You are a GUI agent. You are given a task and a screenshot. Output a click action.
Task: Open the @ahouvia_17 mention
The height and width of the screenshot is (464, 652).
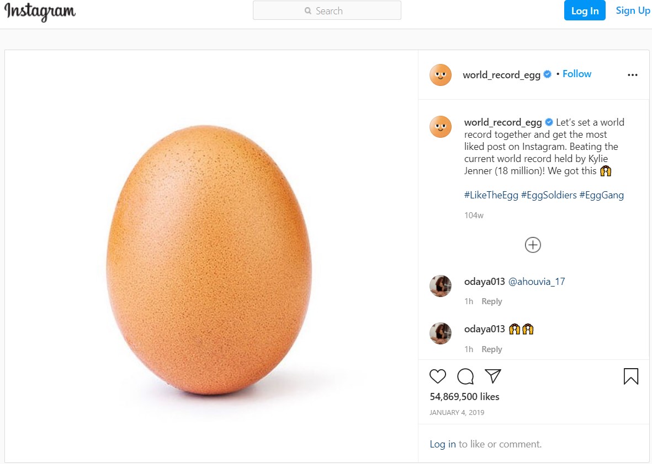pos(537,282)
